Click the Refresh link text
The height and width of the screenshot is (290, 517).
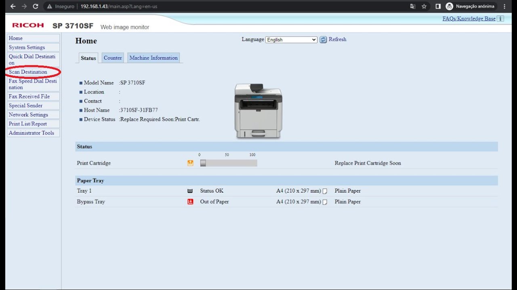(337, 39)
